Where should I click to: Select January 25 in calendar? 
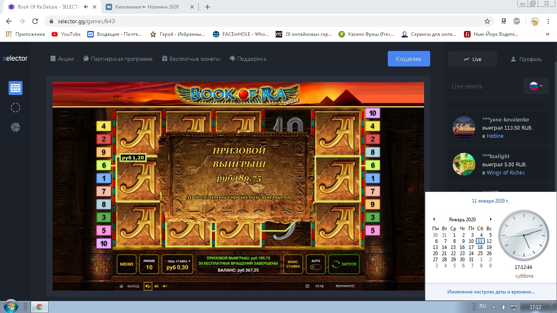tap(480, 253)
